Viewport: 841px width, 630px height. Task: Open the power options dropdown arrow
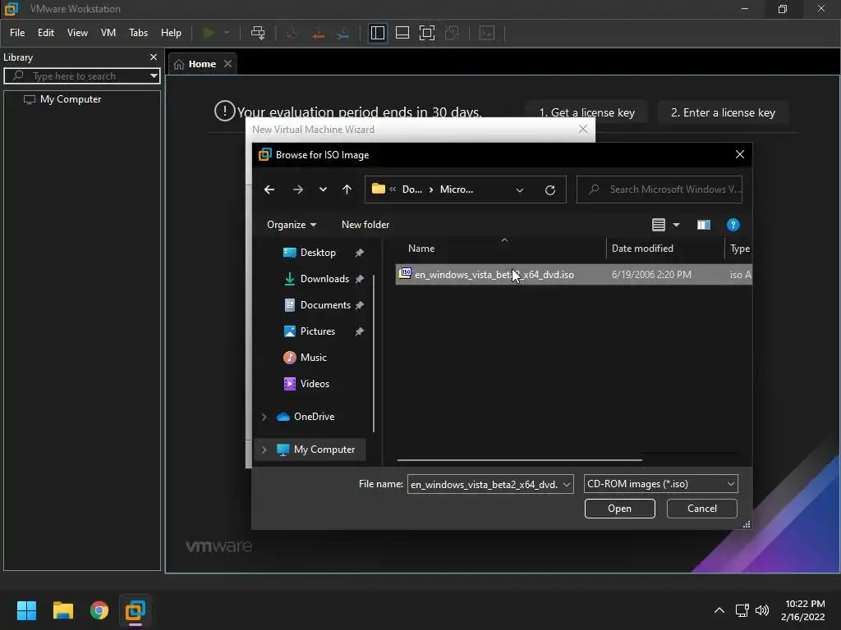227,33
